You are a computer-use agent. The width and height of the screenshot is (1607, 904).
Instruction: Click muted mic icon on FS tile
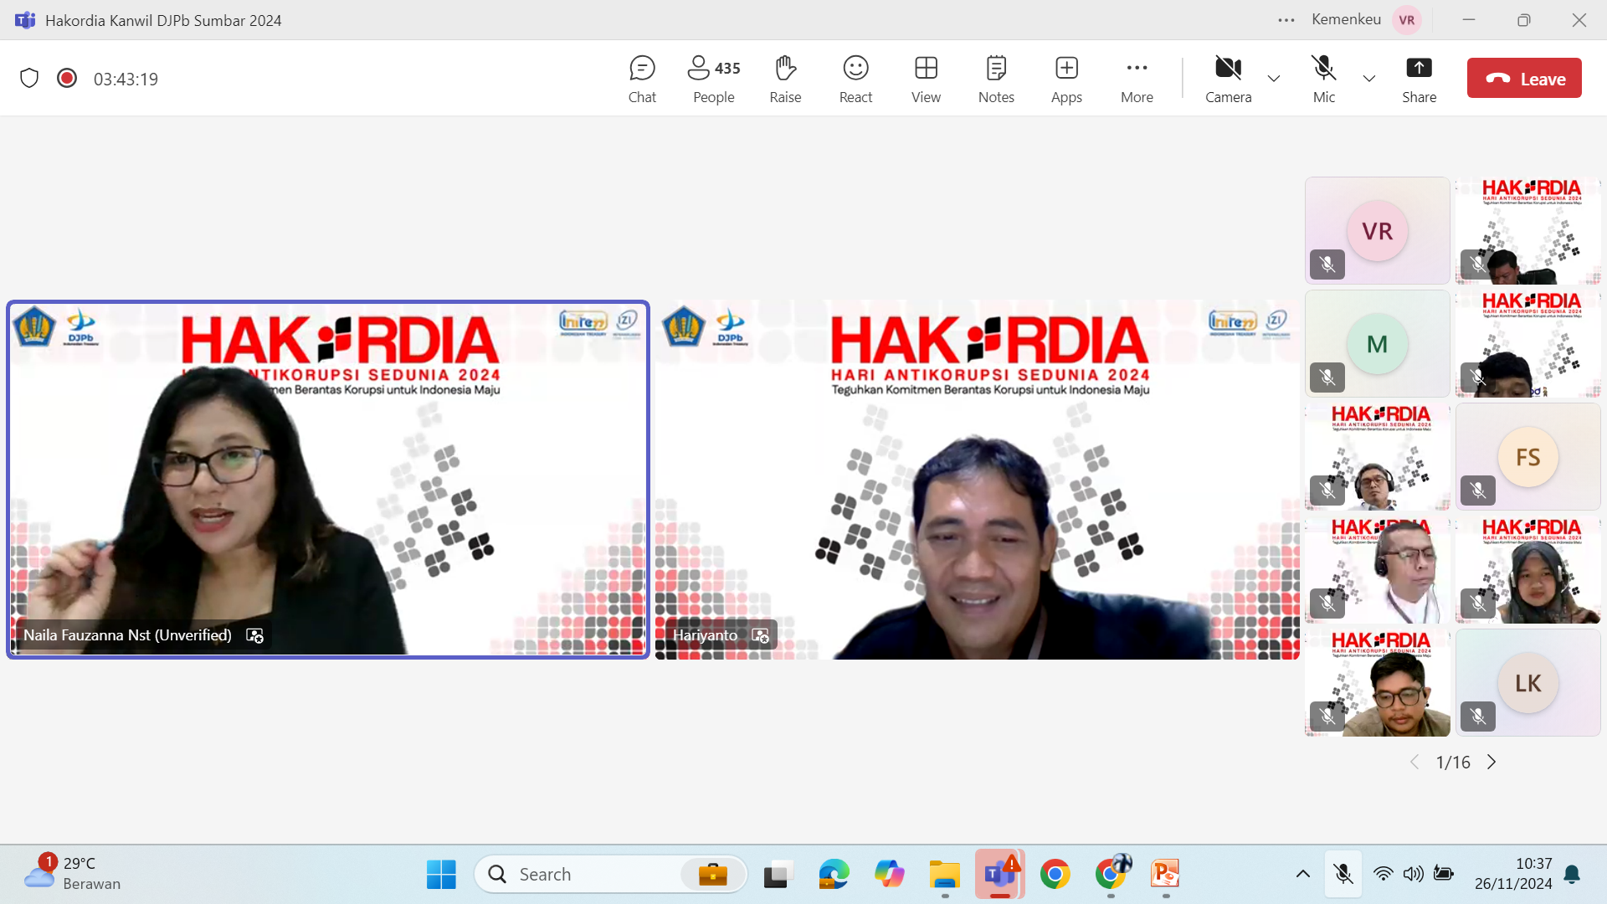(1478, 491)
